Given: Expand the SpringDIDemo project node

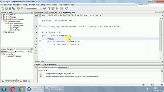Looking at the screenshot, I should coord(2,15).
